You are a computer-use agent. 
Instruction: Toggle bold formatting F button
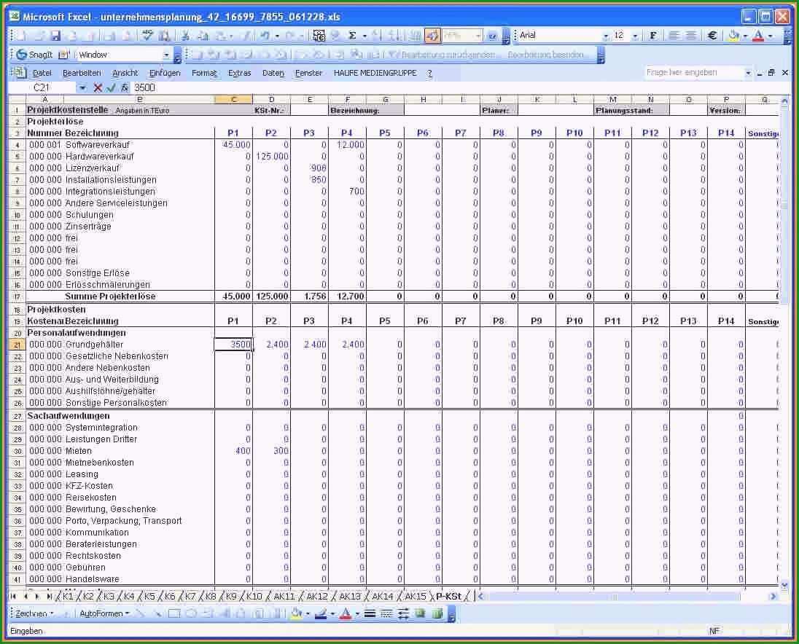[x=653, y=35]
